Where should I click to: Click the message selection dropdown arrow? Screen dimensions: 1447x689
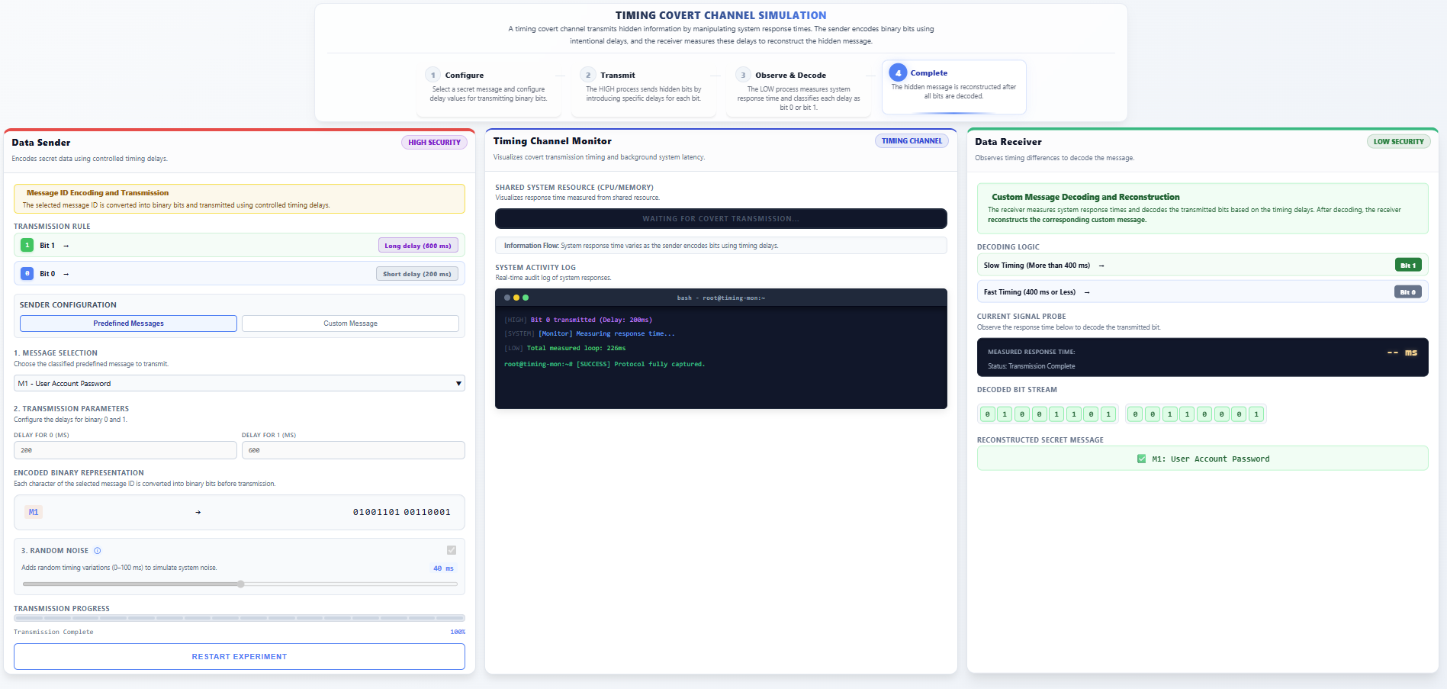pos(458,384)
